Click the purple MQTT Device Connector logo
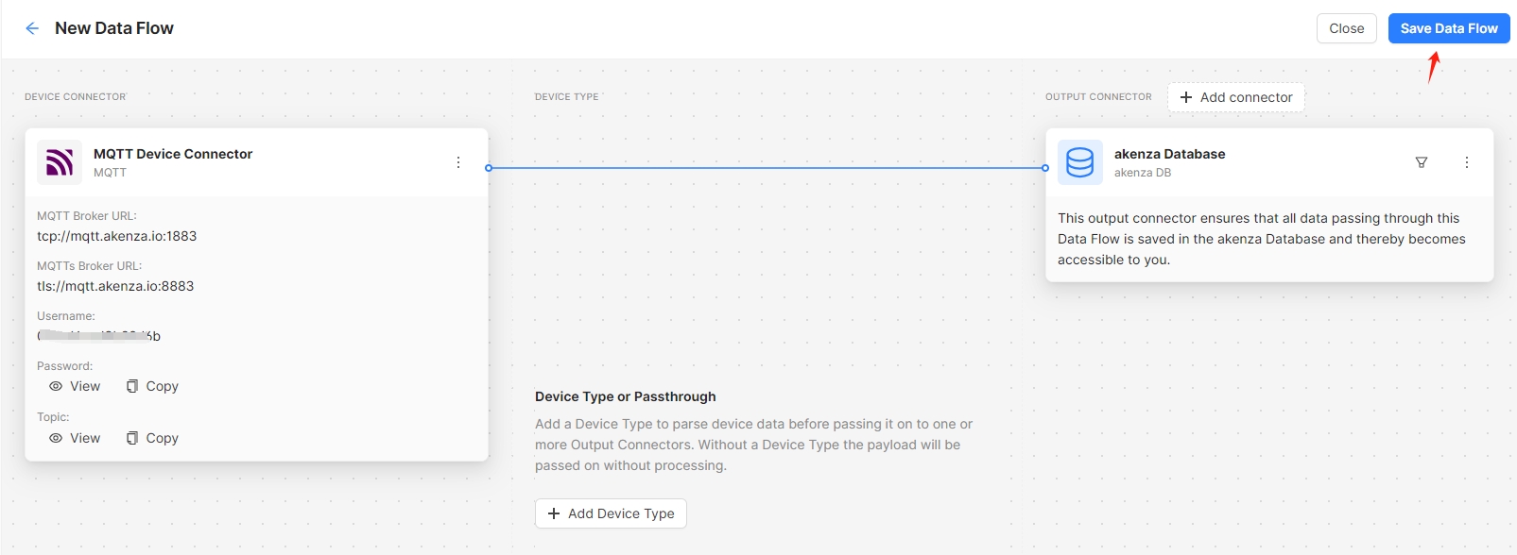The width and height of the screenshot is (1517, 555). click(x=60, y=162)
